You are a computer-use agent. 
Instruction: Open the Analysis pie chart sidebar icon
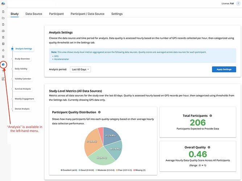[x=3, y=64]
